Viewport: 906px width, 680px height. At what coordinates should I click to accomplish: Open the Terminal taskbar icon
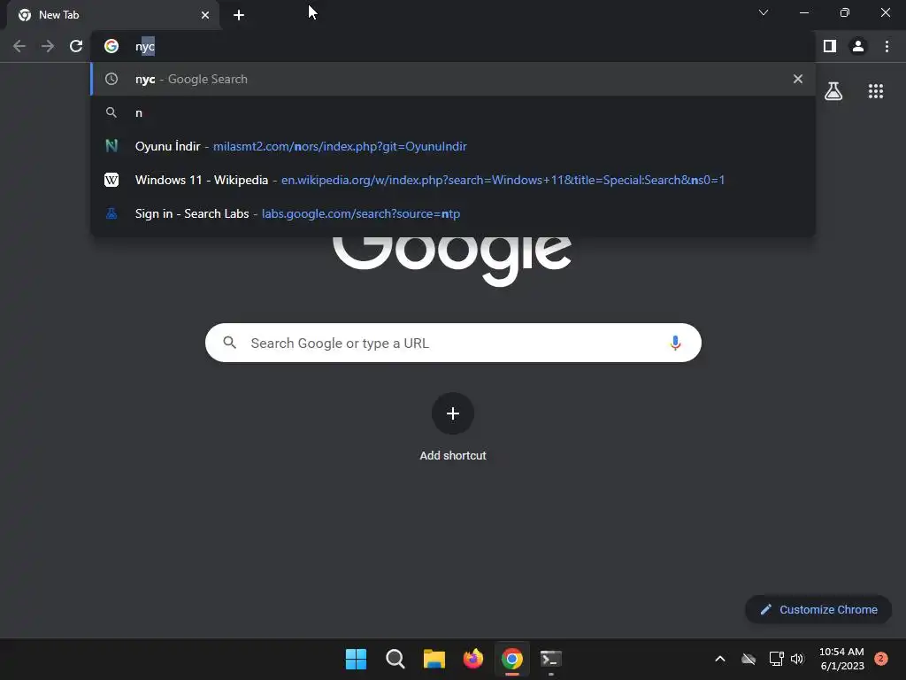click(x=550, y=659)
